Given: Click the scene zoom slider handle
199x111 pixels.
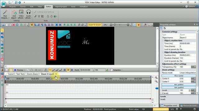Looking at the screenshot, I should pos(115,25).
